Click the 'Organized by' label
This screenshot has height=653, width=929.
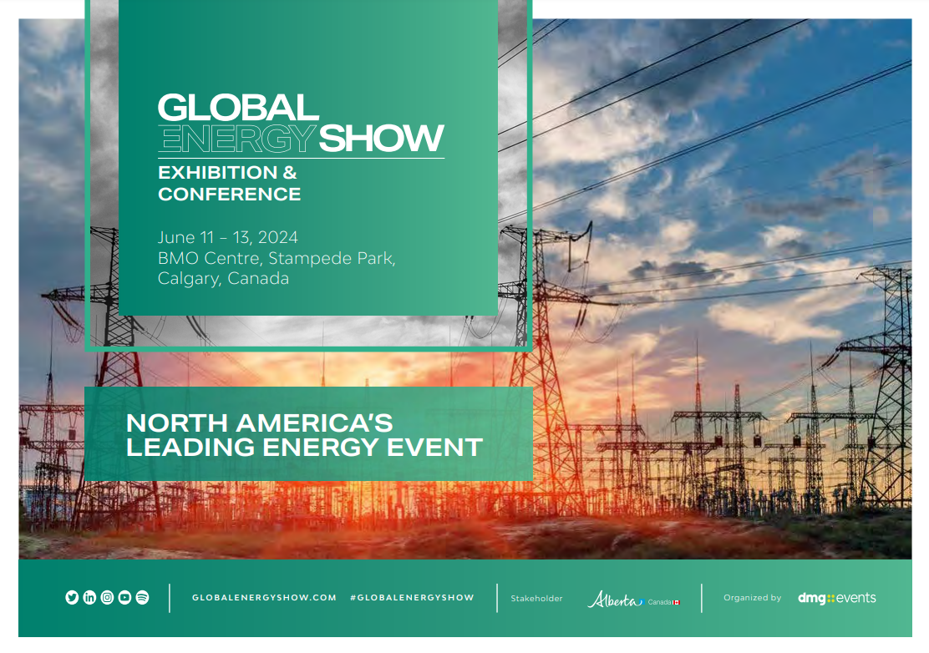click(x=752, y=598)
